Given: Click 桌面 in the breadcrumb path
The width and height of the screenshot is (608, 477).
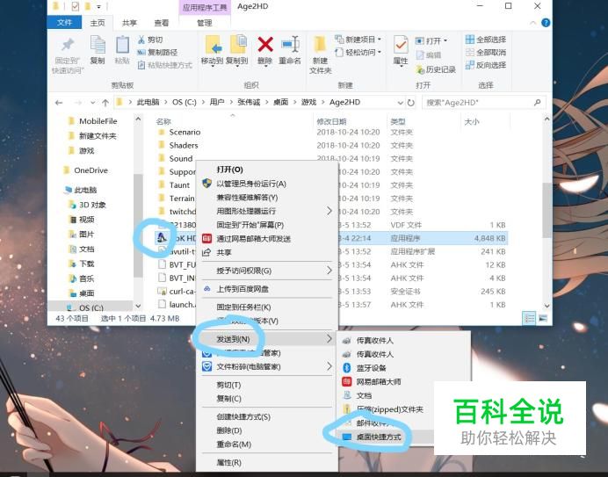Looking at the screenshot, I should click(x=280, y=102).
